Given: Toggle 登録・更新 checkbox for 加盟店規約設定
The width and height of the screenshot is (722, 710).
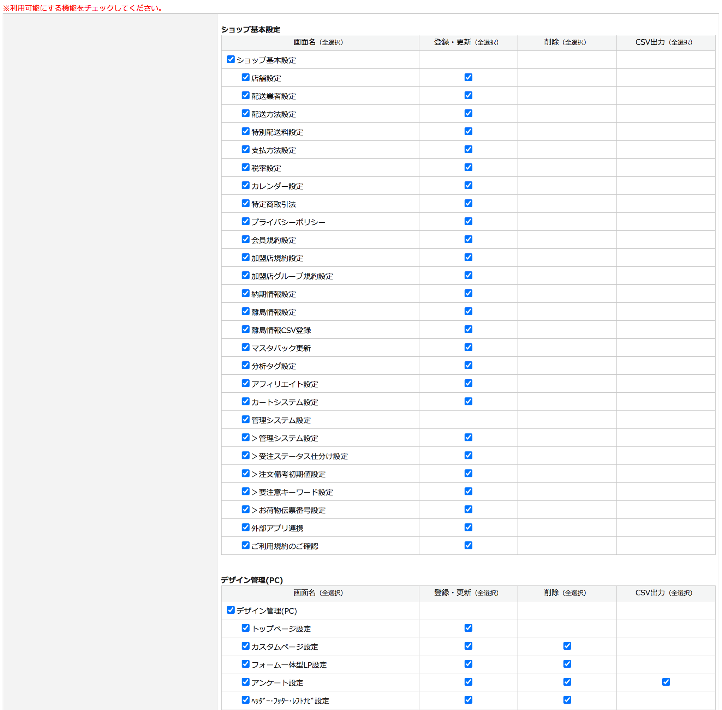Looking at the screenshot, I should [x=468, y=257].
